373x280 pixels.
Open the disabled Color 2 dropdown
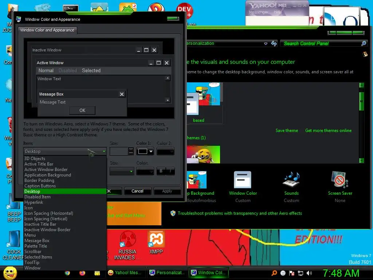[x=165, y=151]
